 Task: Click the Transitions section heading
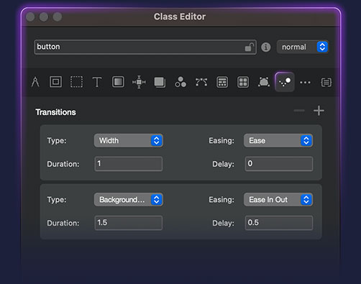(55, 112)
